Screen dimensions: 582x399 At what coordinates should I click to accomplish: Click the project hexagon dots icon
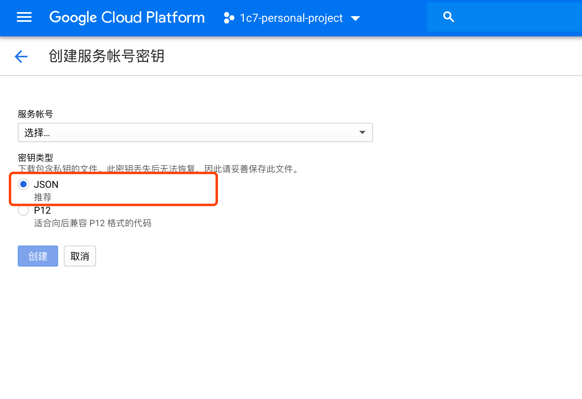(x=229, y=18)
